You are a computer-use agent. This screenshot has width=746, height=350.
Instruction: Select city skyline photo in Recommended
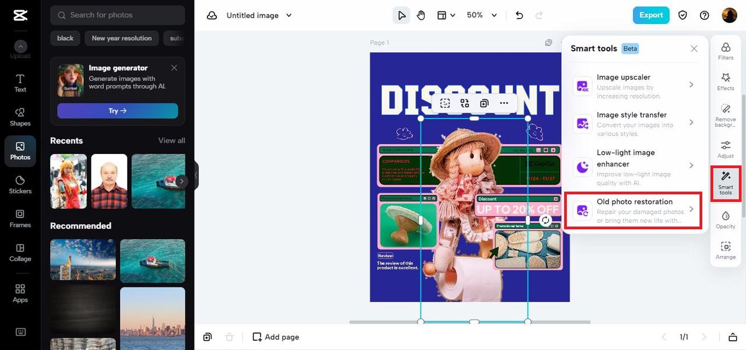pyautogui.click(x=83, y=260)
